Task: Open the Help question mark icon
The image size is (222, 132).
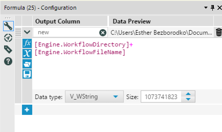Action: pyautogui.click(x=8, y=62)
